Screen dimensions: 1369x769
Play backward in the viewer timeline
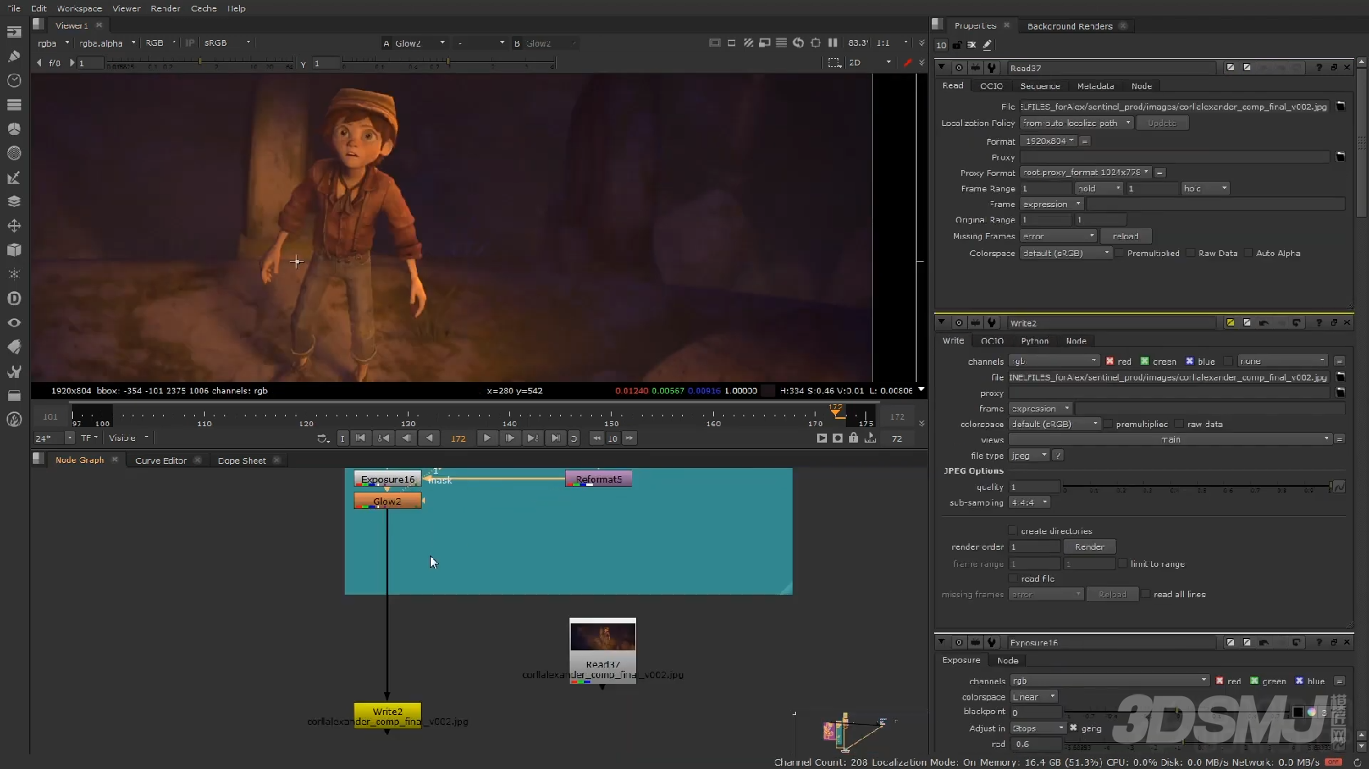pos(430,438)
